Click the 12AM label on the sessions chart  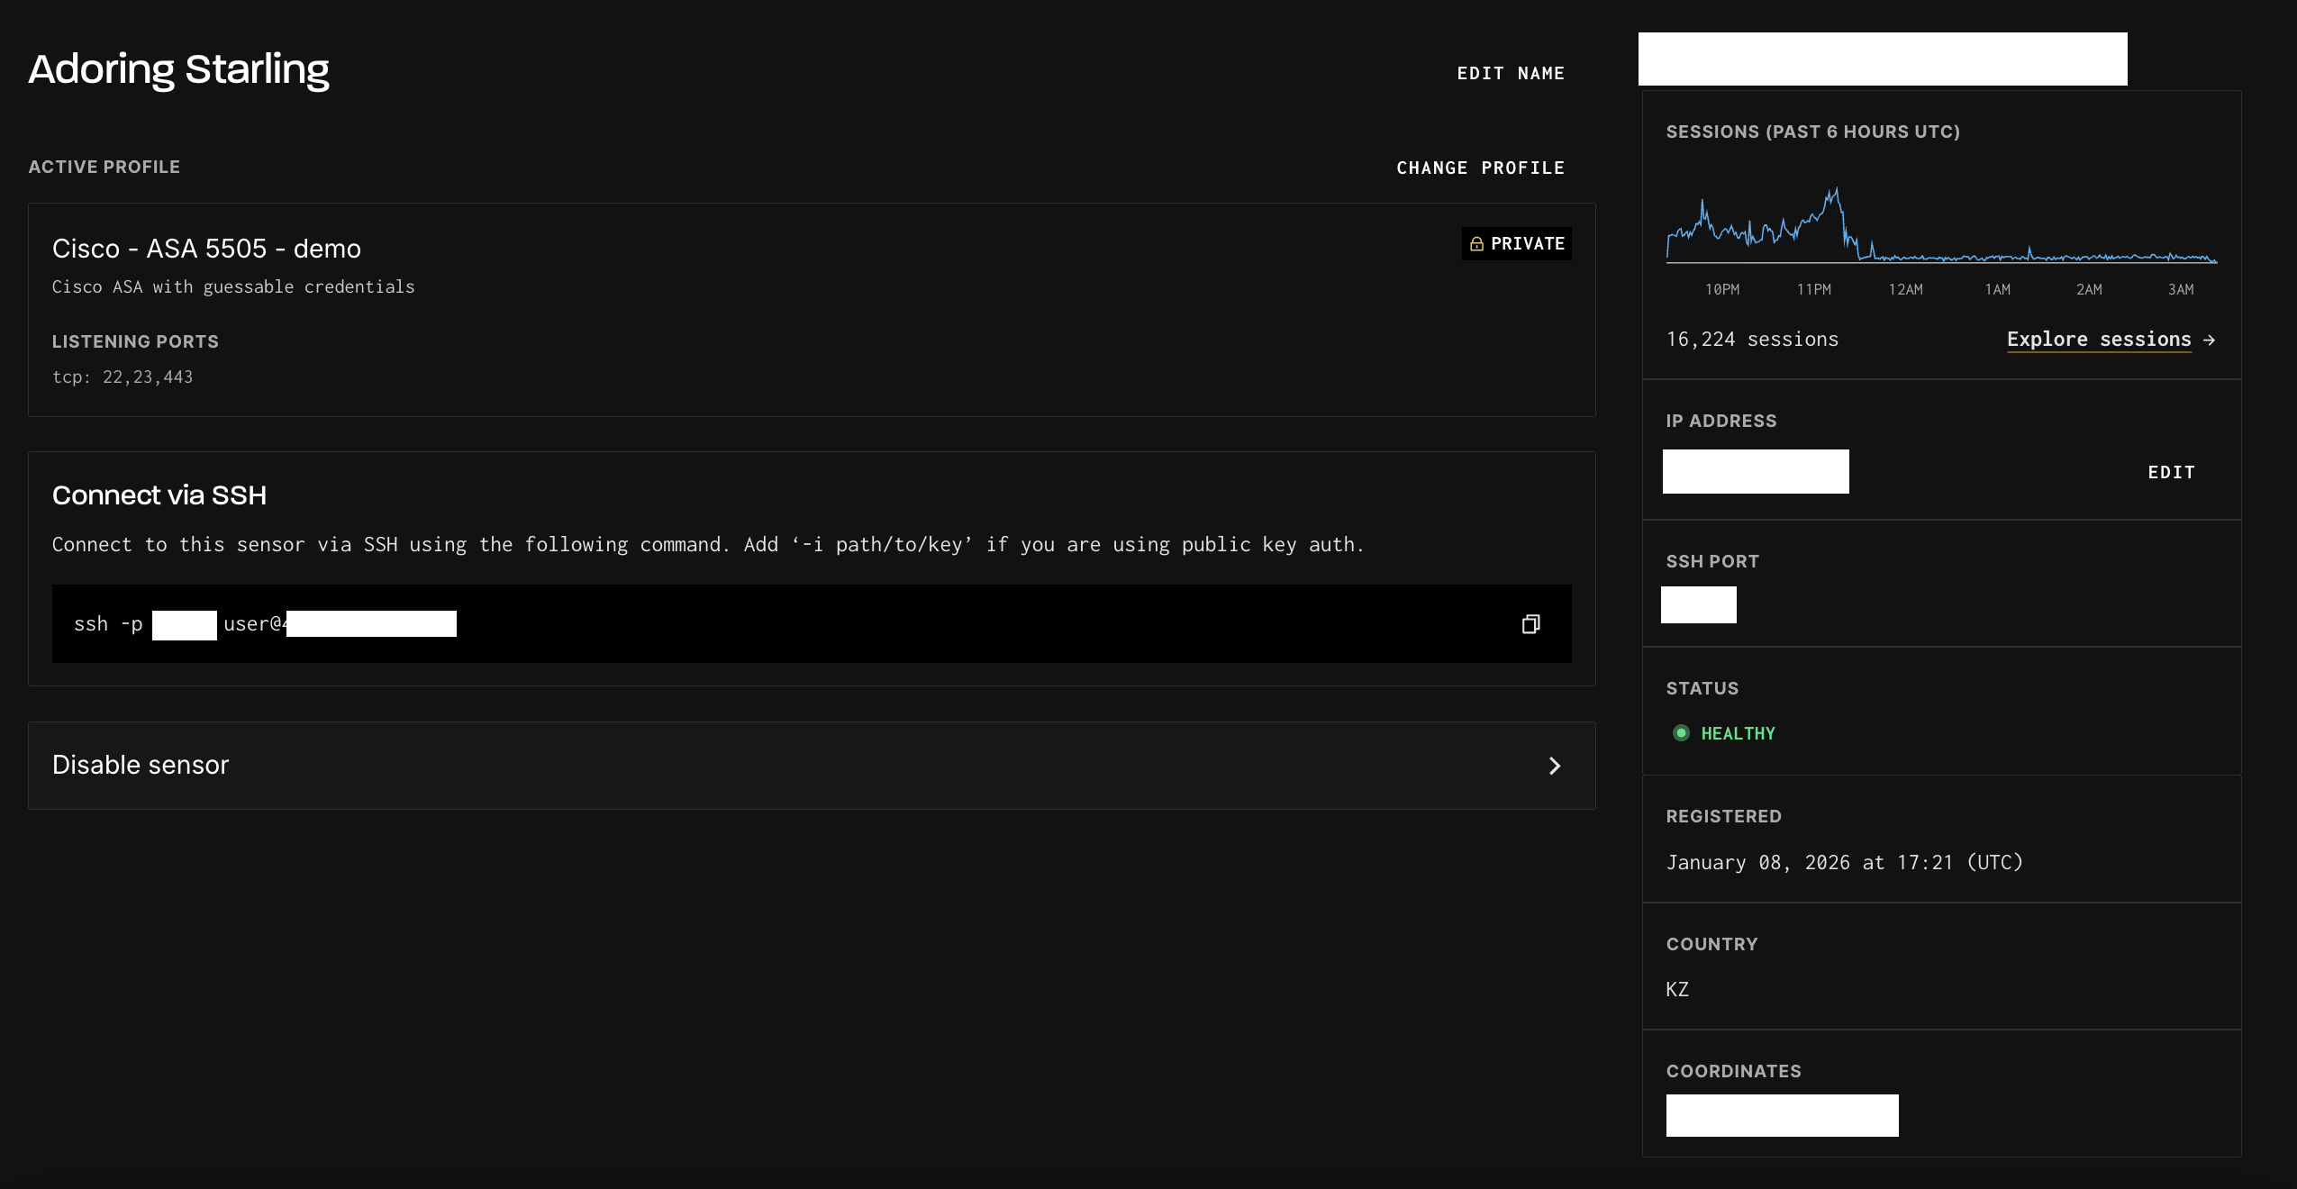point(1905,289)
